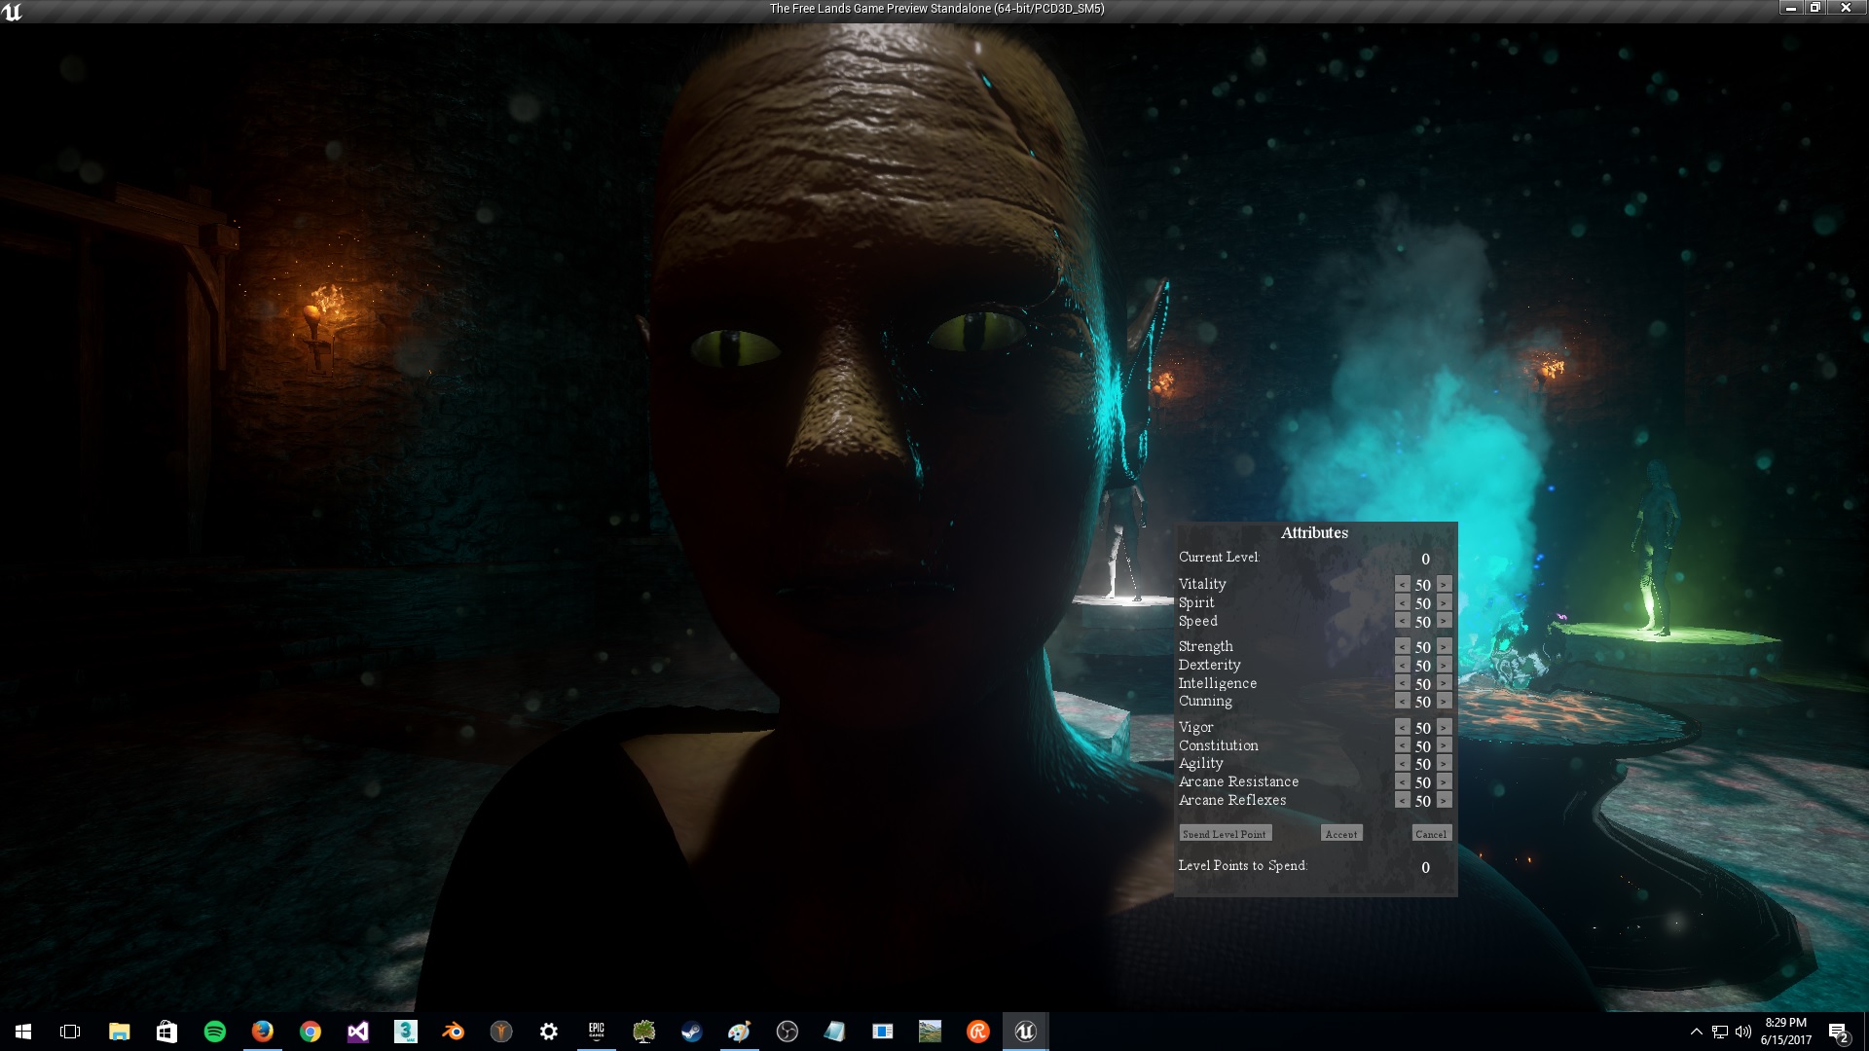Viewport: 1869px width, 1051px height.
Task: Open File Explorer from the taskbar
Action: coord(119,1032)
